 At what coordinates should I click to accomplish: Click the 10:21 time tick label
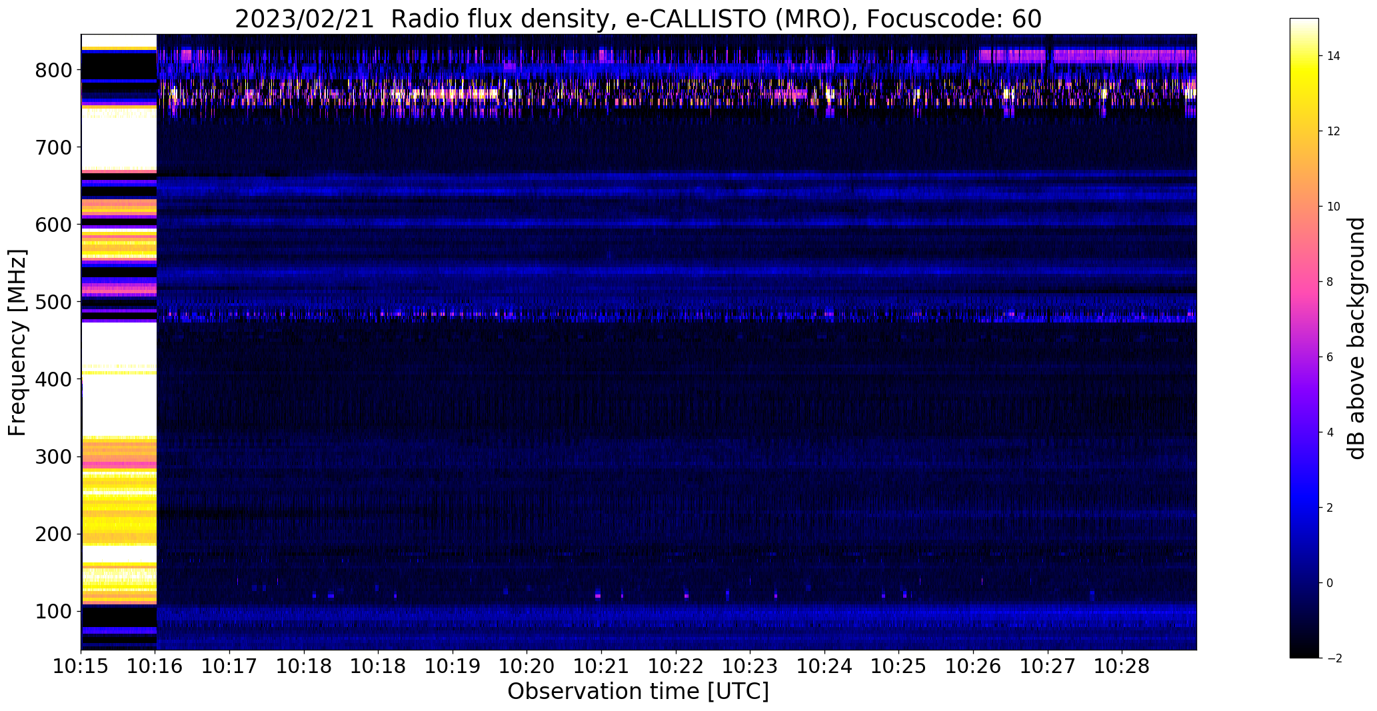click(602, 666)
